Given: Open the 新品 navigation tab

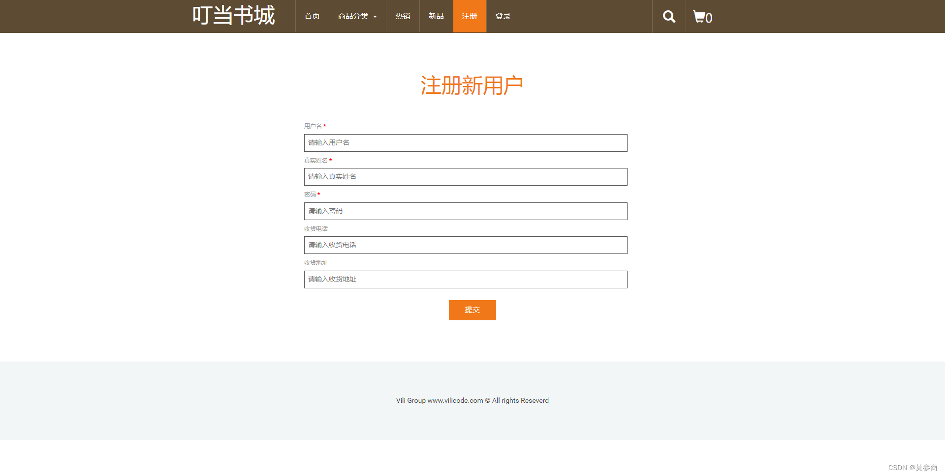Looking at the screenshot, I should pos(436,16).
